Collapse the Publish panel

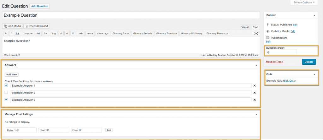point(314,15)
